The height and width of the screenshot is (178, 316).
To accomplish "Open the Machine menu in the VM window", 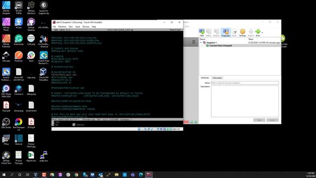I will click(x=62, y=27).
